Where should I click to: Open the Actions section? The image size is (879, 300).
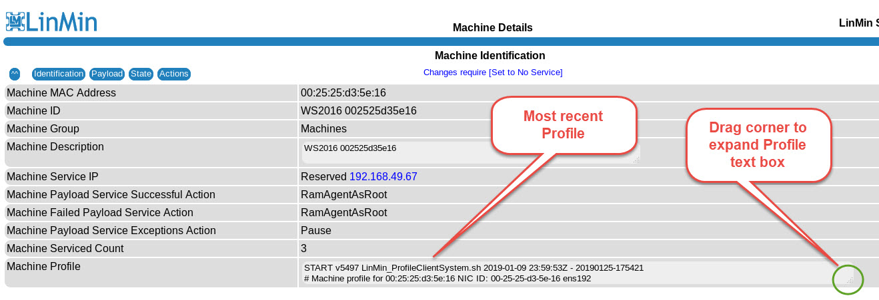[x=174, y=74]
